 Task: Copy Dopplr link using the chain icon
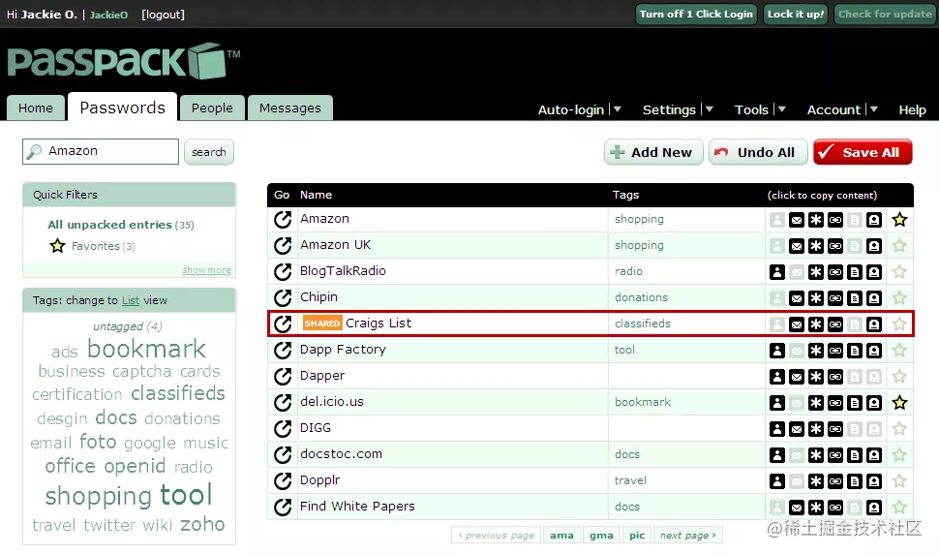click(x=835, y=481)
